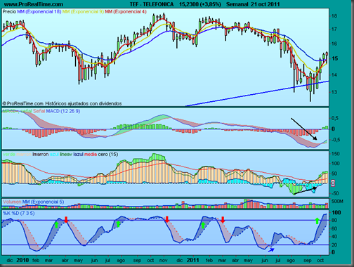
Task: Select the 100 stochastic axis value
Action: coord(336,212)
